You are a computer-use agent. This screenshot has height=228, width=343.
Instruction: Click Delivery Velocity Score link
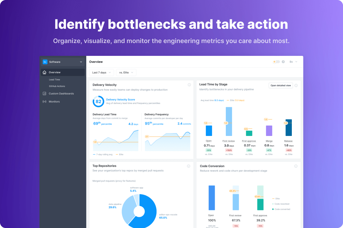pos(120,100)
